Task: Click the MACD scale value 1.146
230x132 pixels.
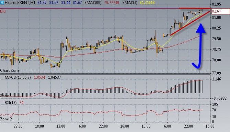Action: (217, 79)
